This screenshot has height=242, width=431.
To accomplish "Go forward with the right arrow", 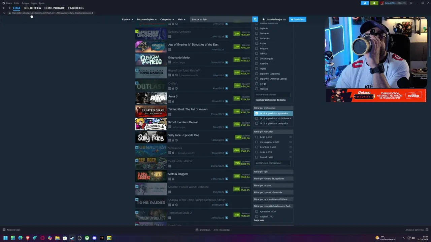I will pyautogui.click(x=9, y=8).
